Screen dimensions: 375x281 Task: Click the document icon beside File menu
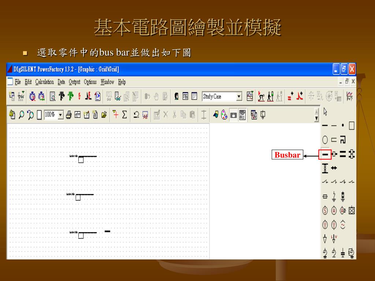[x=10, y=82]
